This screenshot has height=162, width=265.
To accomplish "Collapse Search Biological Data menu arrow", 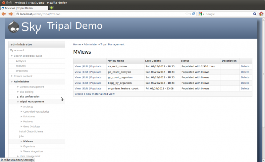I will 12,56.
